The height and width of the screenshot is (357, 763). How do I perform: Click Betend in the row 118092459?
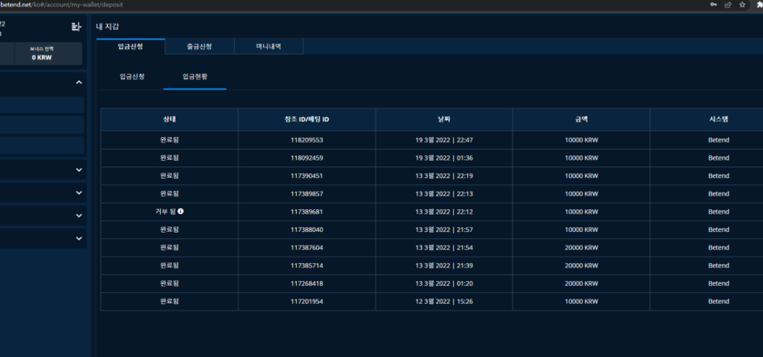[x=719, y=158]
